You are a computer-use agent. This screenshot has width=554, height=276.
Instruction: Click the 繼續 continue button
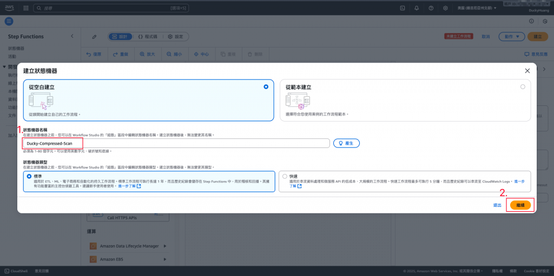pyautogui.click(x=520, y=205)
